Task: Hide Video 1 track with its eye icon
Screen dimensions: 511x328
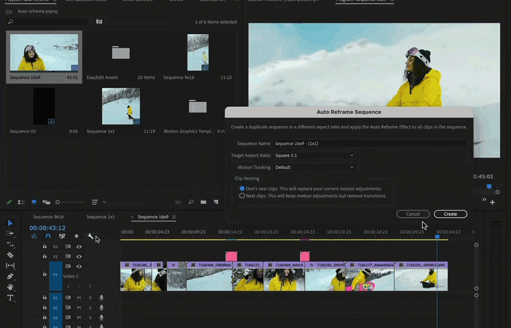Action: (79, 267)
